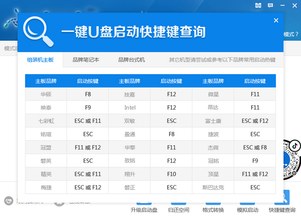Open the TikTok QR code image
Screen dimensions: 301x216
pyautogui.click(x=292, y=159)
